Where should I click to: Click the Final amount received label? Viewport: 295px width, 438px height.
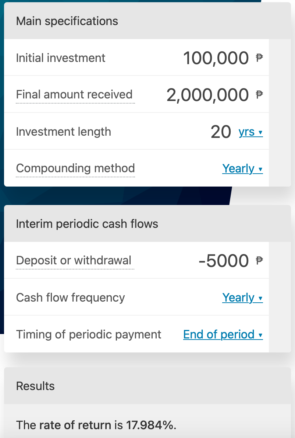[74, 94]
